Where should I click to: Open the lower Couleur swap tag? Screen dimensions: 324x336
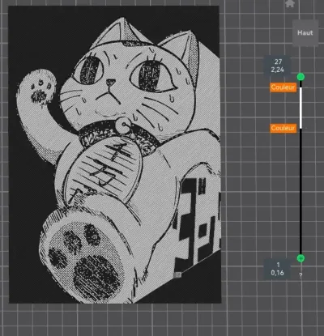[283, 128]
